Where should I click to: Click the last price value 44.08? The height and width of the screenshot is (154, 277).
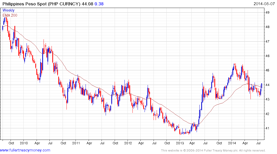(87, 4)
